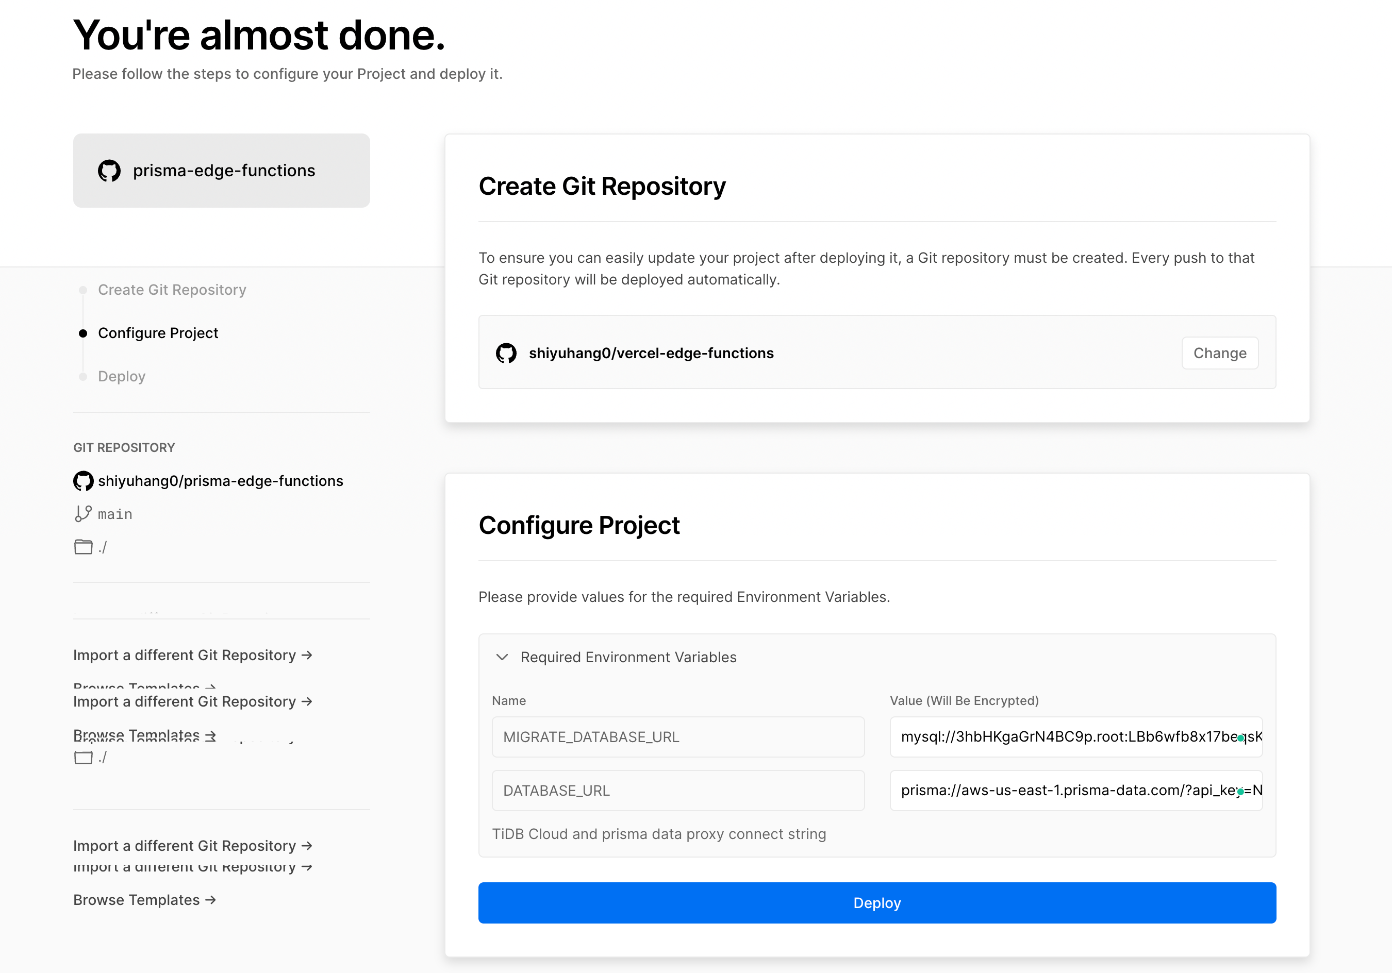
Task: Click folder icon under main branch
Action: point(83,547)
